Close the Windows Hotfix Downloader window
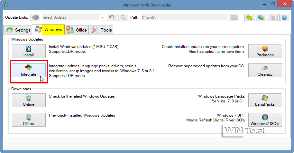294x153 pixels. click(x=285, y=4)
